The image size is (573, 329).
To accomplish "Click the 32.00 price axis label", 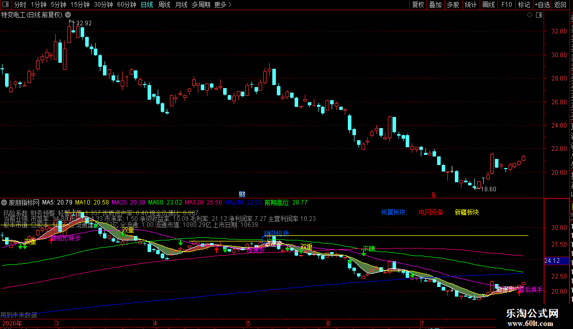I will click(559, 31).
